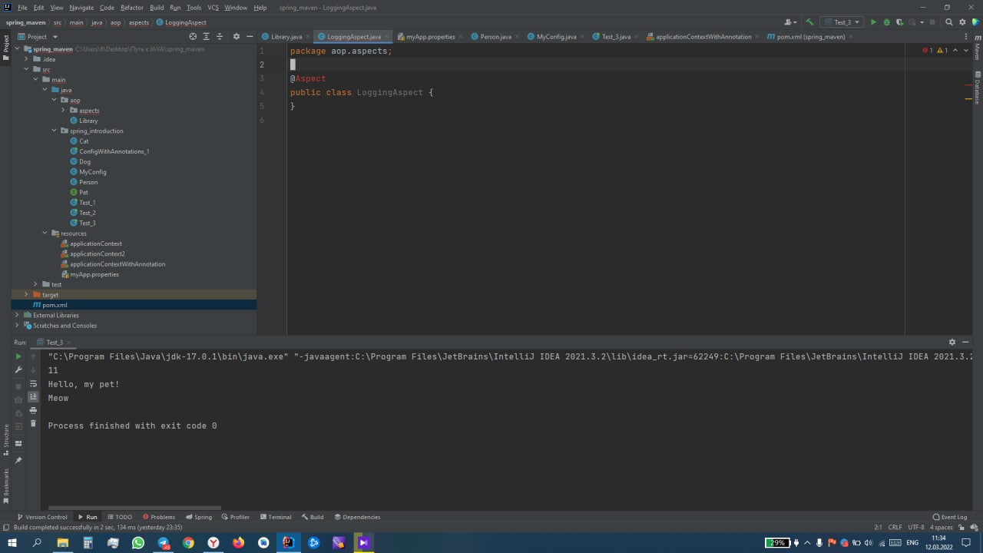
Task: Open the Test_3 run configuration dropdown
Action: point(842,22)
